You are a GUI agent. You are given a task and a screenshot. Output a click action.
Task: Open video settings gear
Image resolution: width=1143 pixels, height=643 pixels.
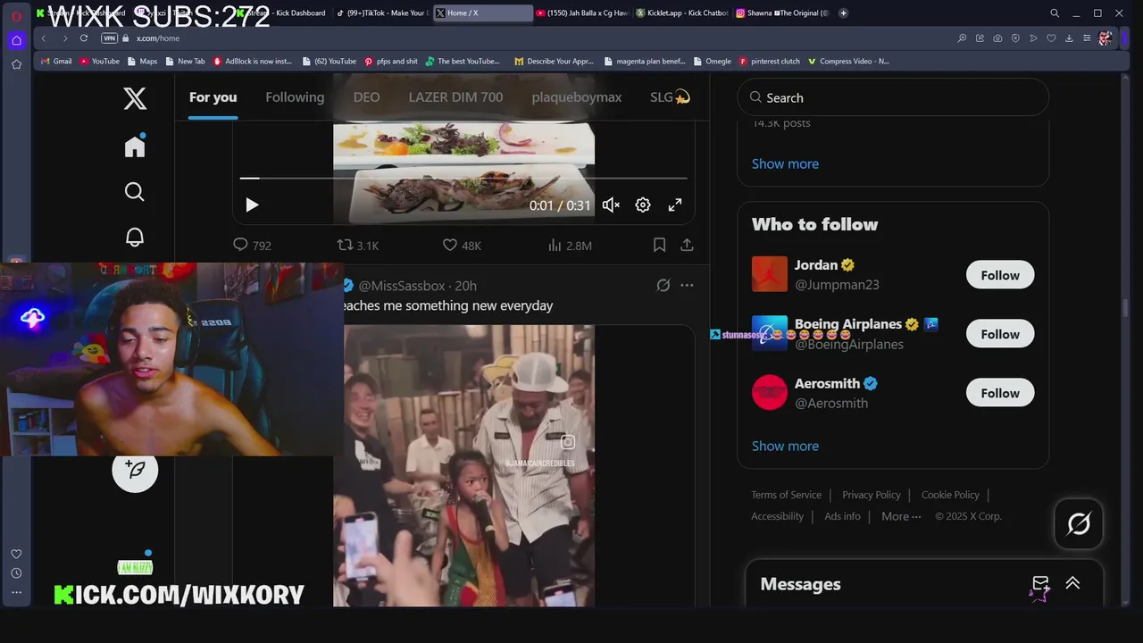pos(643,205)
